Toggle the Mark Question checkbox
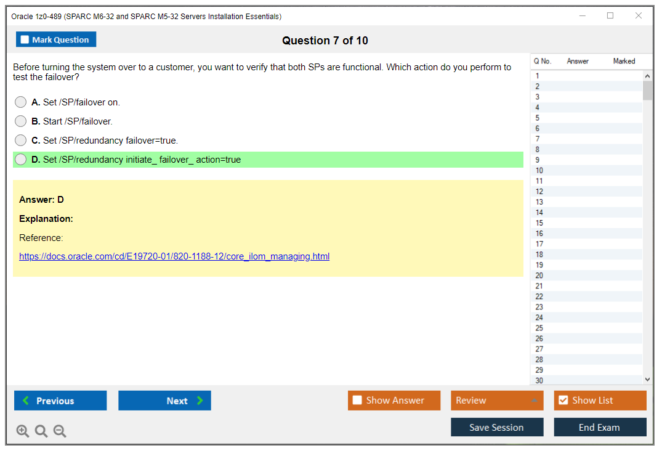 click(25, 40)
